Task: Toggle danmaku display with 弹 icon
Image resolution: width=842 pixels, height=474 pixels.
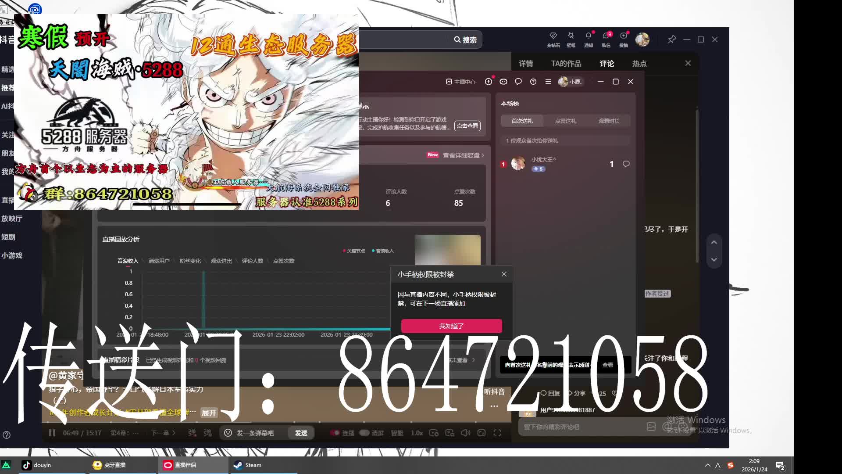Action: 191,433
